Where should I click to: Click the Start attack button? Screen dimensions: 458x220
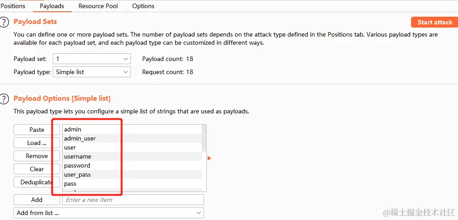(435, 22)
